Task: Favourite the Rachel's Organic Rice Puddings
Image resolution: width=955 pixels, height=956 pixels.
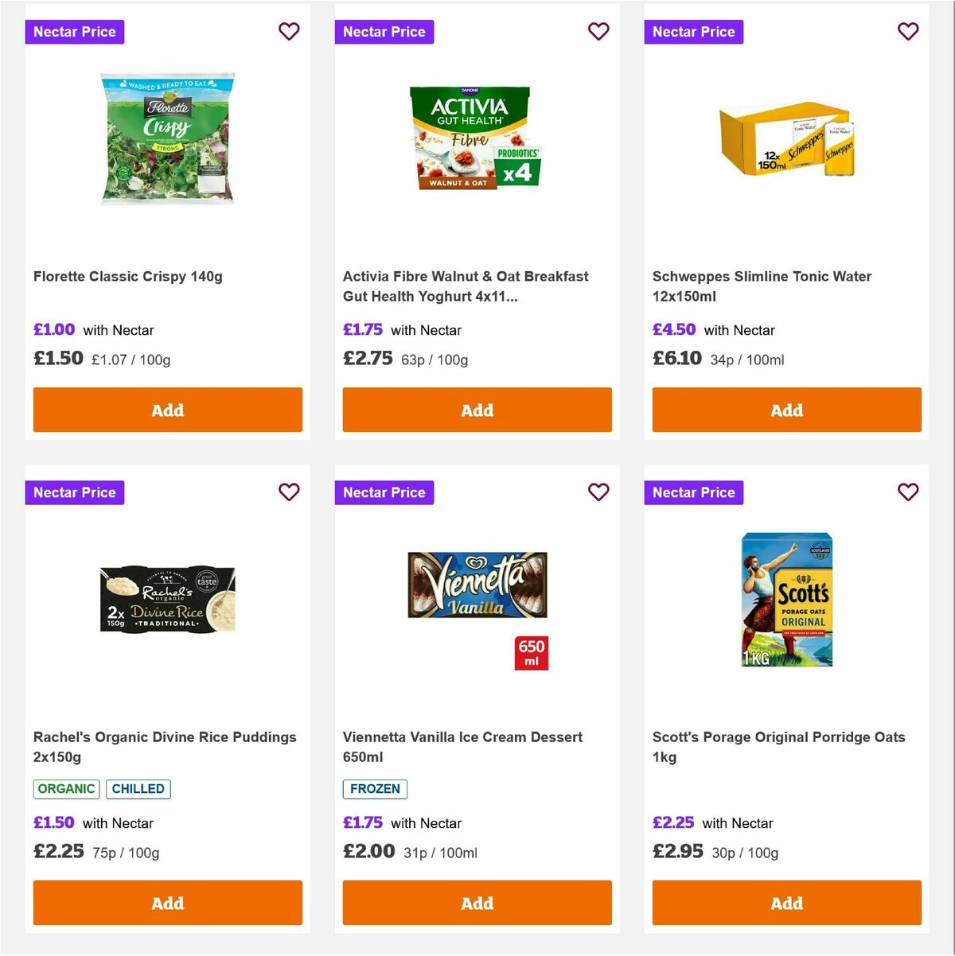Action: point(289,492)
